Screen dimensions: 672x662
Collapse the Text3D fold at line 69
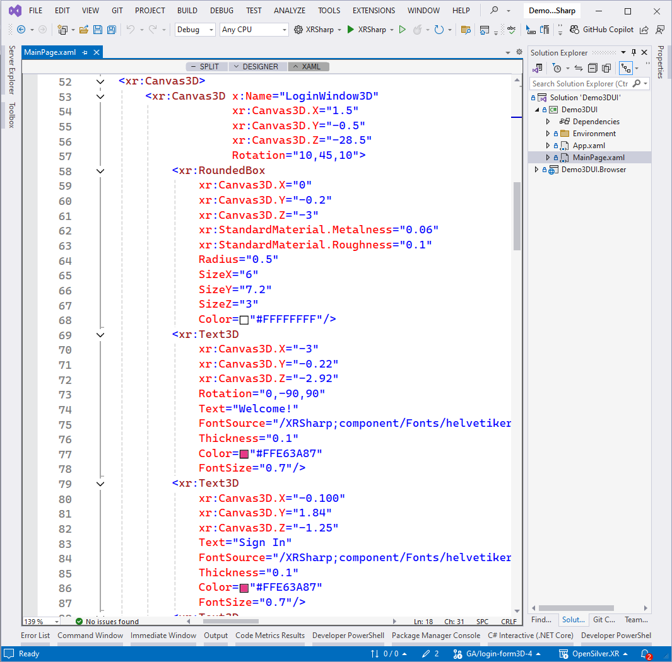[x=100, y=335]
